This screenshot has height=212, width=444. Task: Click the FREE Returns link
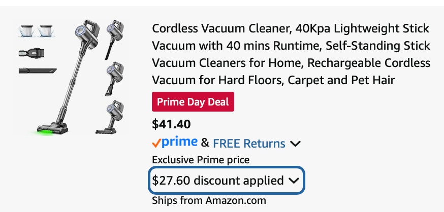(x=249, y=144)
